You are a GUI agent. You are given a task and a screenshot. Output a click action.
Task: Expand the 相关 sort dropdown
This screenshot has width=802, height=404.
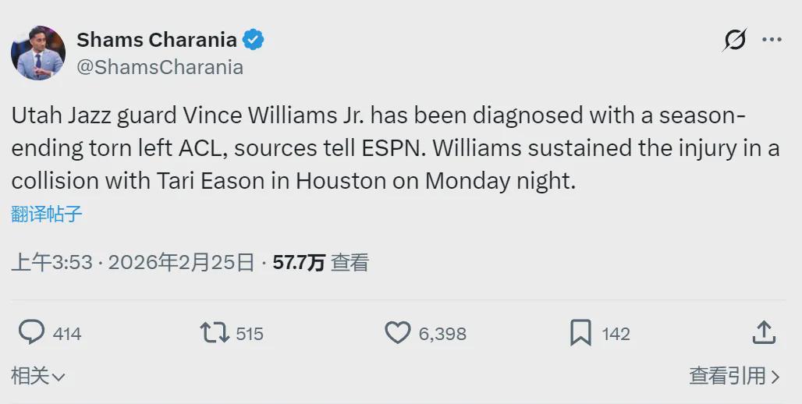[38, 377]
